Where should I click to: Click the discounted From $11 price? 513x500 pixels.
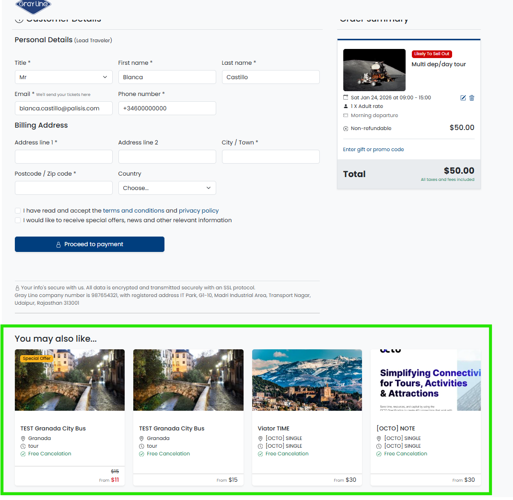click(x=109, y=480)
